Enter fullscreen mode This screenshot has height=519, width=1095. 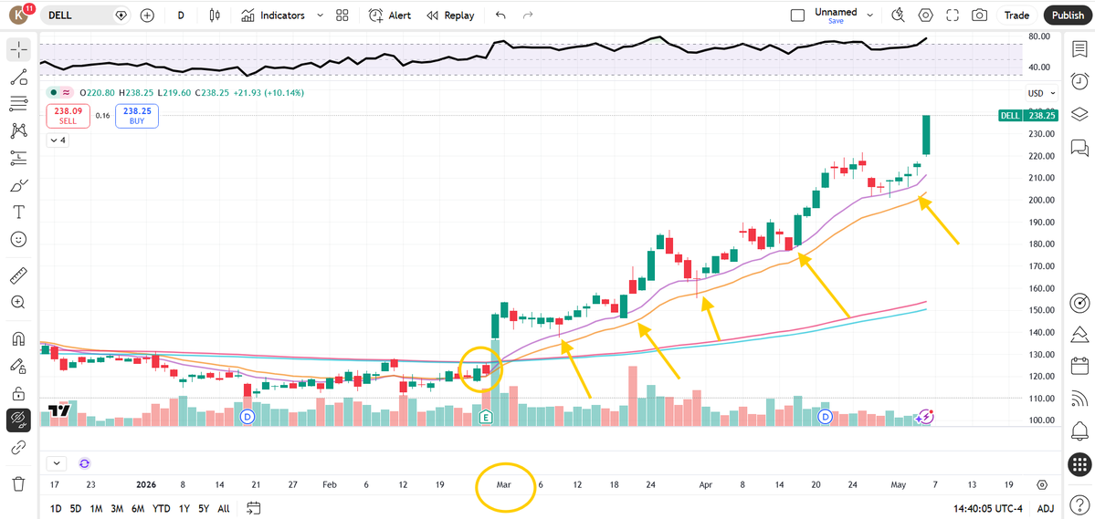point(953,16)
